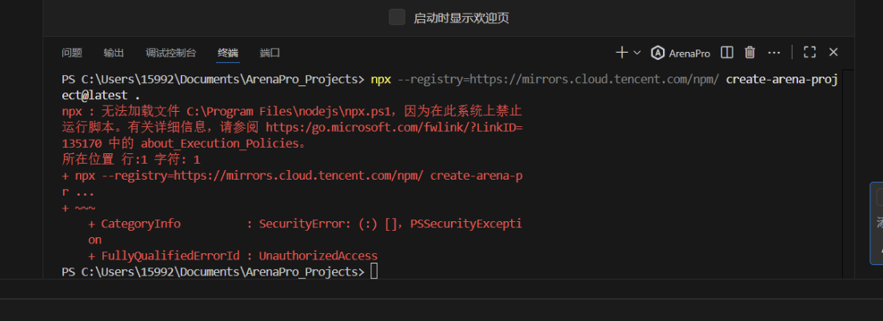Image resolution: width=883 pixels, height=321 pixels.
Task: Click the ArenaPro hexagon icon
Action: tap(657, 53)
